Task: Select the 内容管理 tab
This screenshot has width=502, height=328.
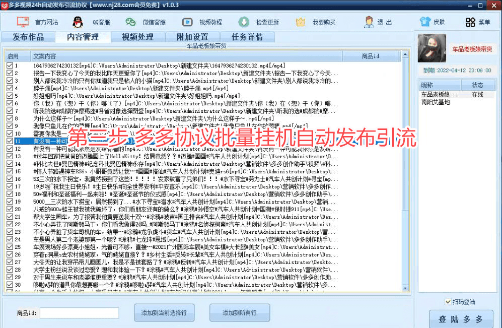Action: (83, 37)
